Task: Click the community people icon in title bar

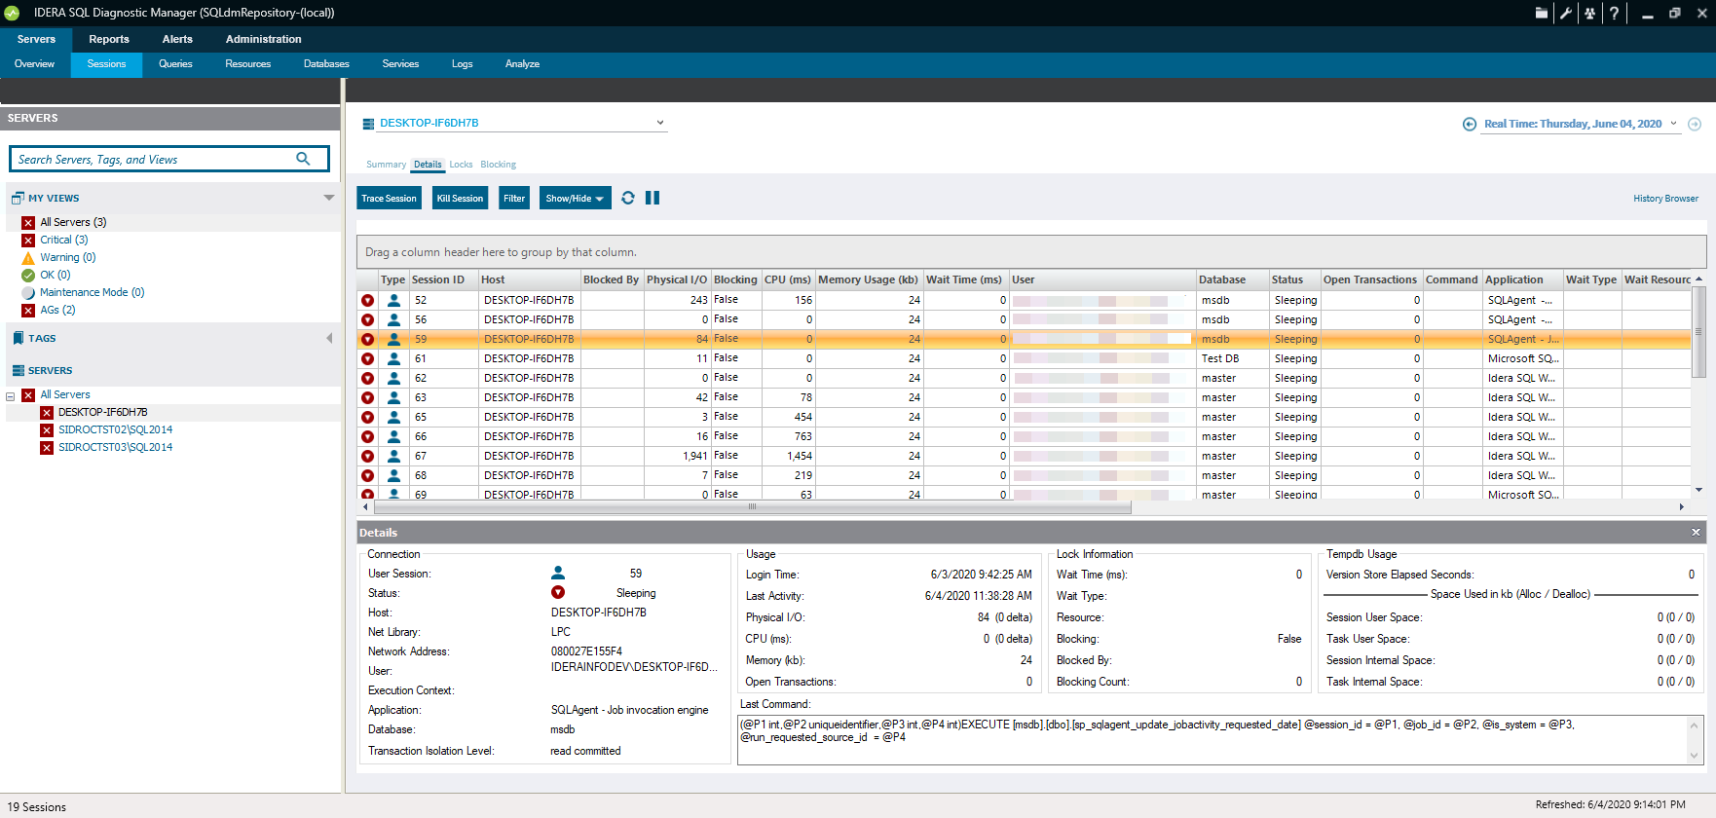Action: [x=1589, y=13]
